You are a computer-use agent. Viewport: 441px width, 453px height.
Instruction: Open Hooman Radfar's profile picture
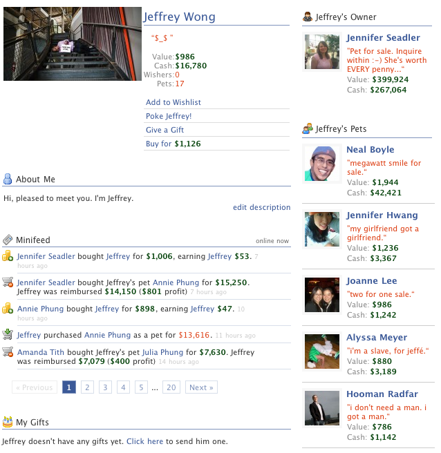tap(322, 408)
